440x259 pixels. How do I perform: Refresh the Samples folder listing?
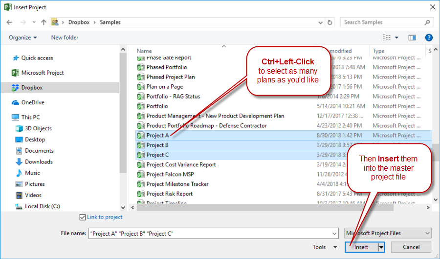(330, 22)
